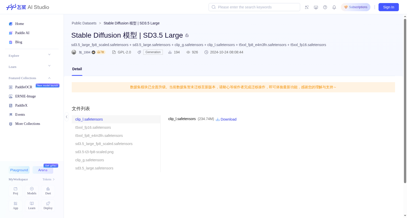407x218 pixels.
Task: Collapse the sidebar with the arrow handle
Action: point(67,117)
